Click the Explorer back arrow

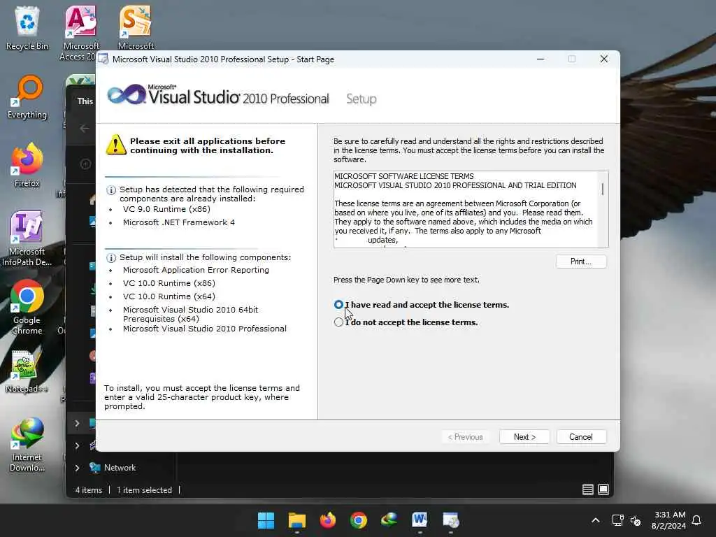pyautogui.click(x=85, y=129)
